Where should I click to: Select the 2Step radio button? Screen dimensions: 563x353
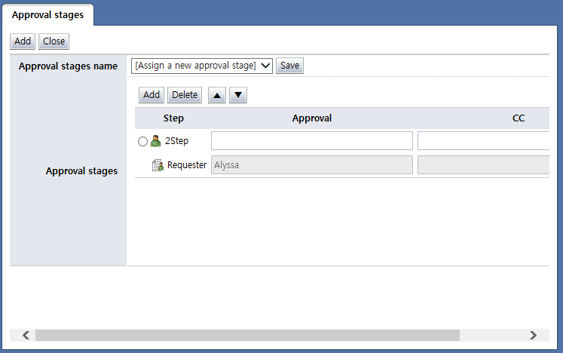[x=143, y=141]
